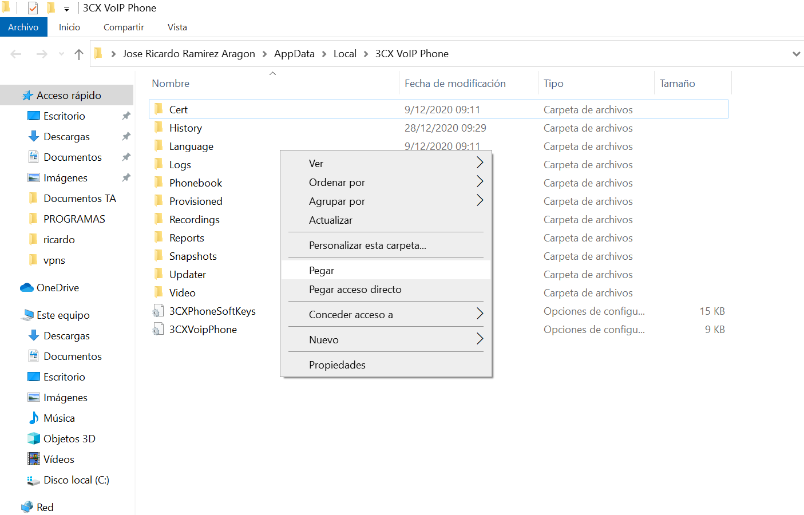Expand the Ver submenu arrow
The width and height of the screenshot is (804, 515).
tap(480, 163)
